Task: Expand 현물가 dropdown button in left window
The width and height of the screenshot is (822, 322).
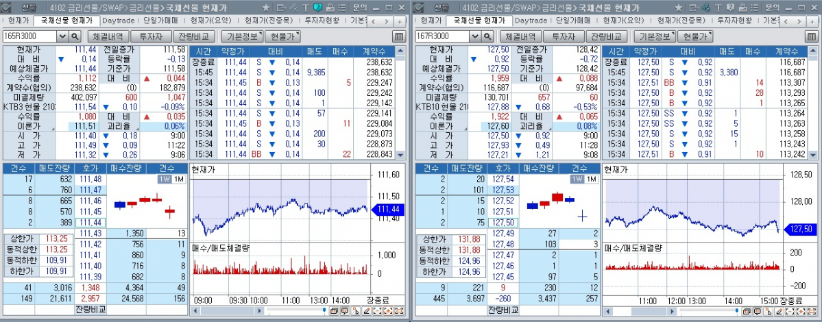Action: click(x=282, y=36)
